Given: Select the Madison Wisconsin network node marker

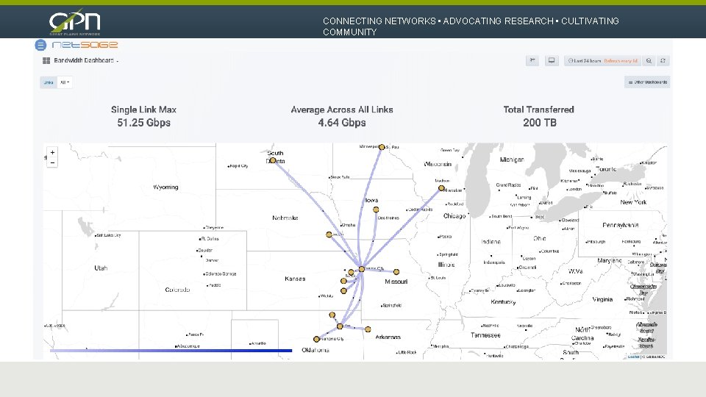Looking at the screenshot, I should 441,188.
